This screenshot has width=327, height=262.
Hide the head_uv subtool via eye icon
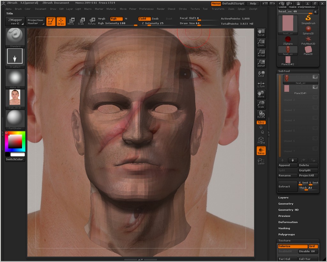pyautogui.click(x=315, y=77)
